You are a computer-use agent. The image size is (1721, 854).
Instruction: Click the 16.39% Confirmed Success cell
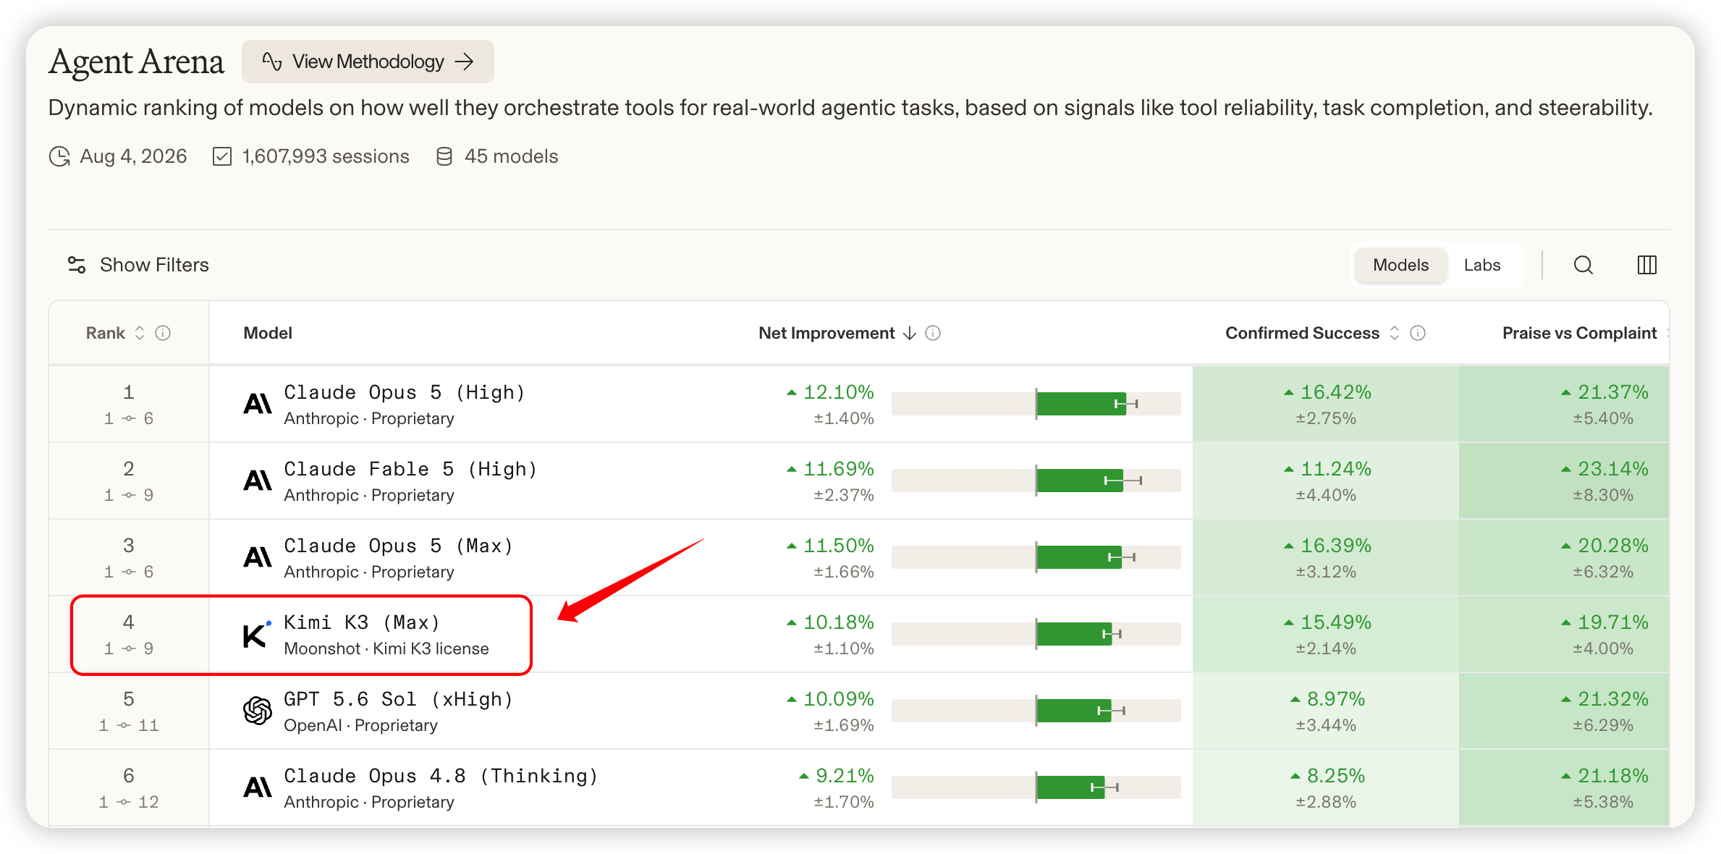[1326, 557]
